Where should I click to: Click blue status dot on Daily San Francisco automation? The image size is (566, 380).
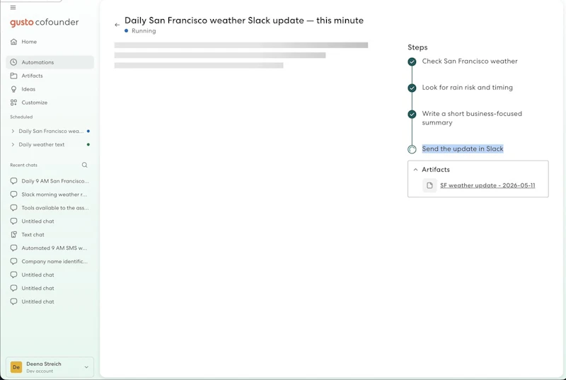coord(88,131)
